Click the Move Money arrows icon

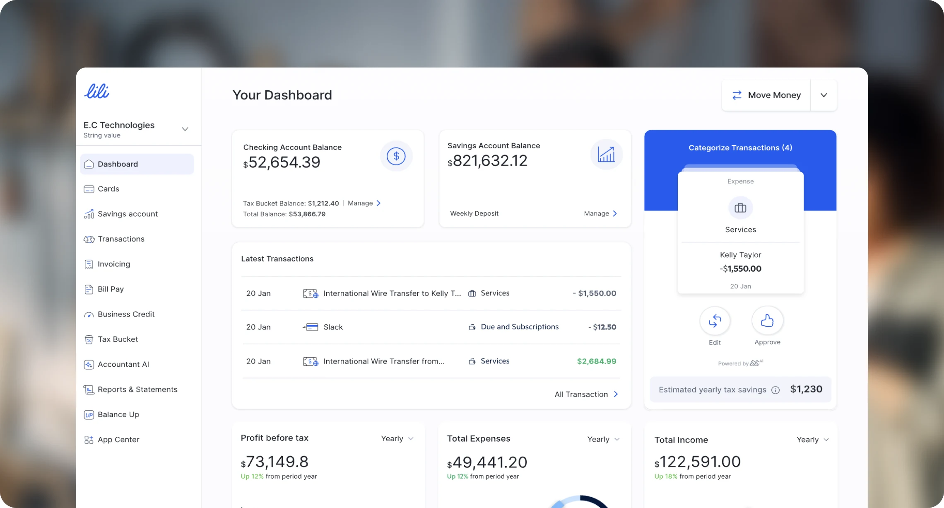click(x=737, y=95)
